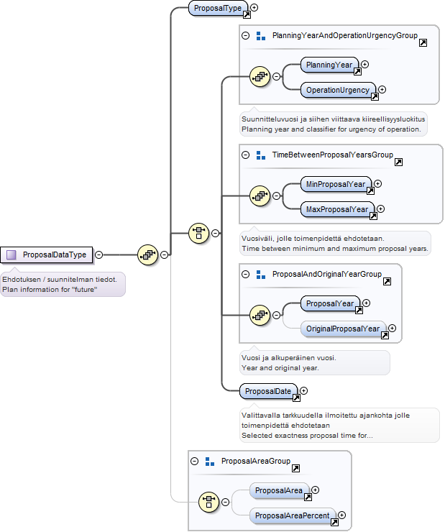The width and height of the screenshot is (445, 532).
Task: Select the PlanningYear element
Action: 329,65
